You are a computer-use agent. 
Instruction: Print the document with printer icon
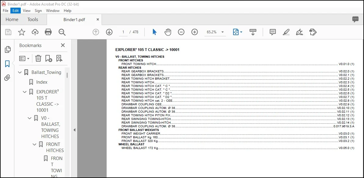tap(48, 32)
